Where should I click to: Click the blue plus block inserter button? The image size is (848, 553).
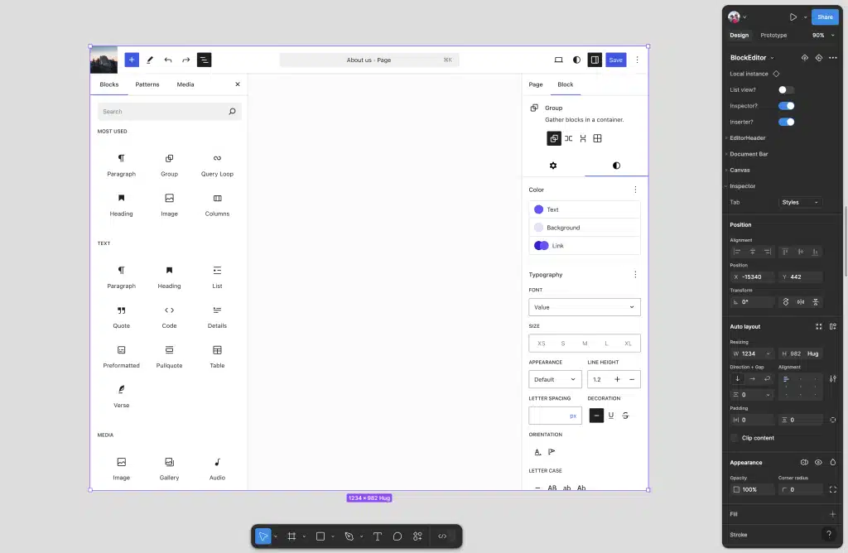coord(132,60)
